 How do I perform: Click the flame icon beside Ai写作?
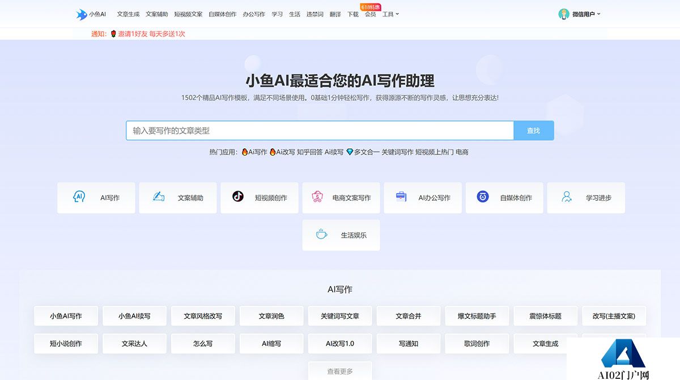pos(245,152)
